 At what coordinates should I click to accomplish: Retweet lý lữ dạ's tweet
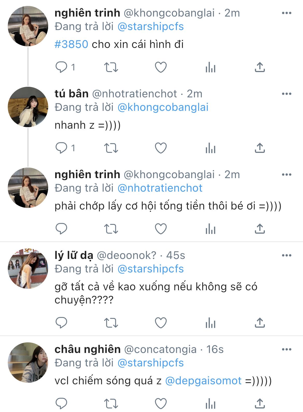111,323
